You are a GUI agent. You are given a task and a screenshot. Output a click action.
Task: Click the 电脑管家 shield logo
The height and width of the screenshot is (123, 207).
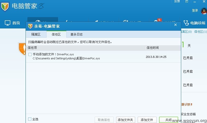[x=5, y=7]
